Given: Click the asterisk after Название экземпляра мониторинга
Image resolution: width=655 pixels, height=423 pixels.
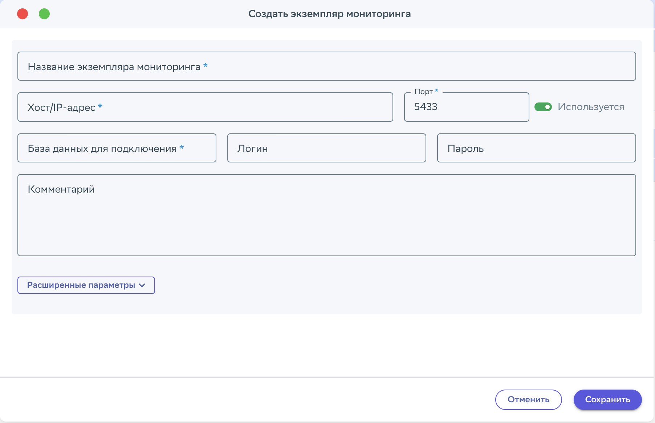Looking at the screenshot, I should tap(206, 66).
